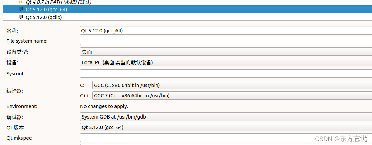Open the Qt 版本 version dropdown
Image resolution: width=372 pixels, height=145 pixels.
(x=225, y=127)
